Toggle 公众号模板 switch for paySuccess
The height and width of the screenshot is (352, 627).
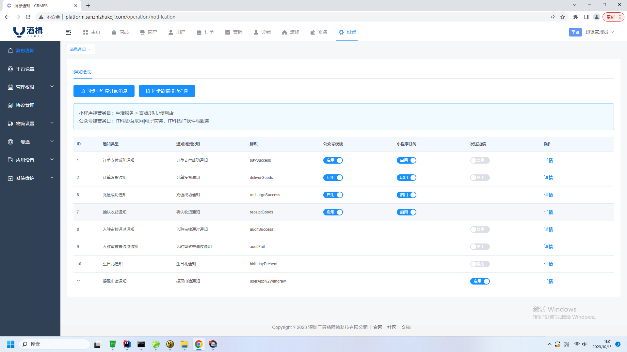pos(333,160)
